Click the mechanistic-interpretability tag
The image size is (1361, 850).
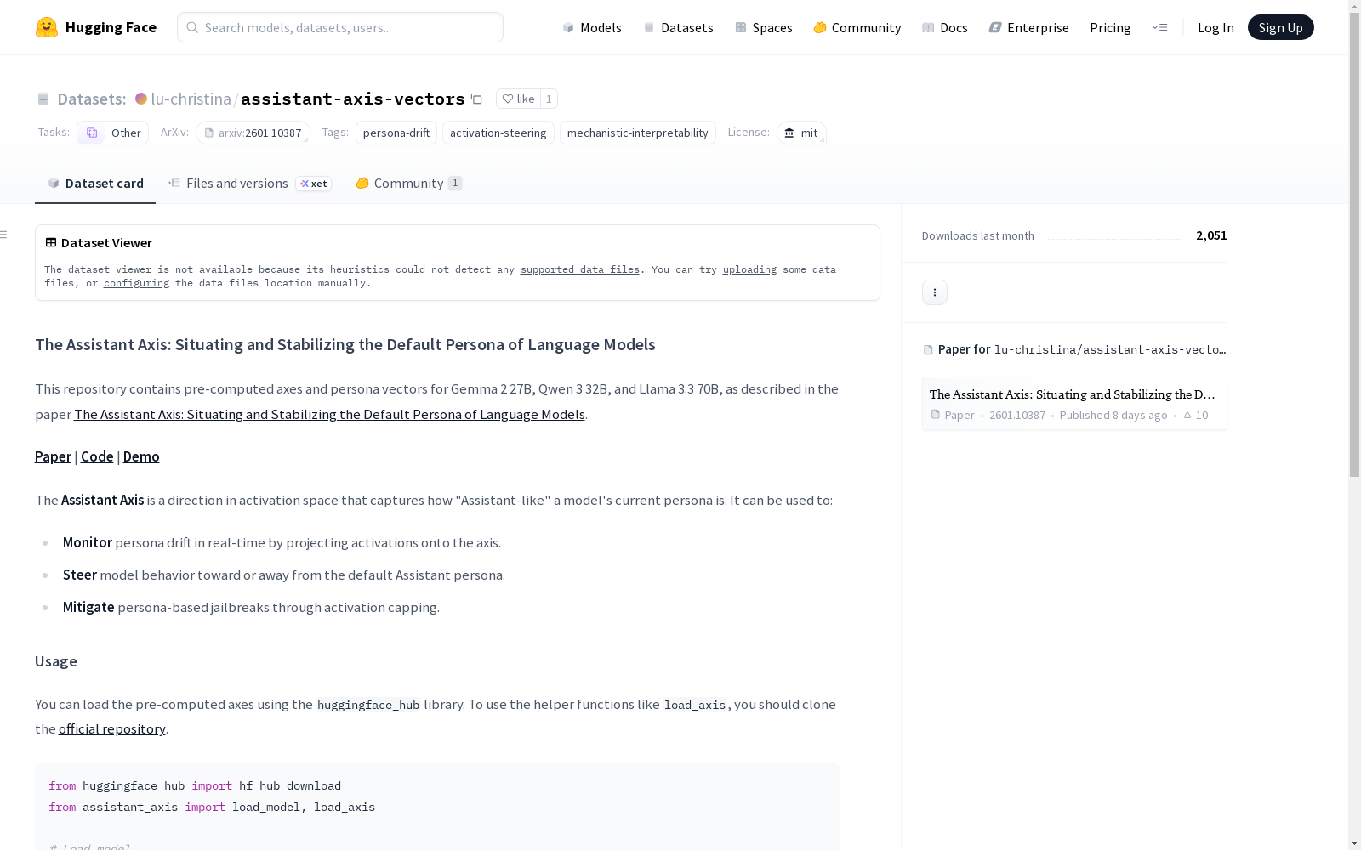pos(638,133)
